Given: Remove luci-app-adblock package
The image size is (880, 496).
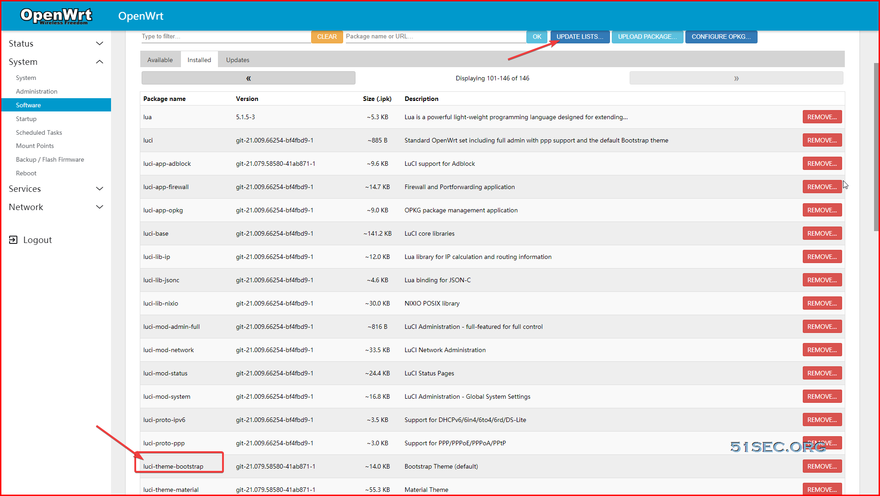Looking at the screenshot, I should (x=822, y=164).
